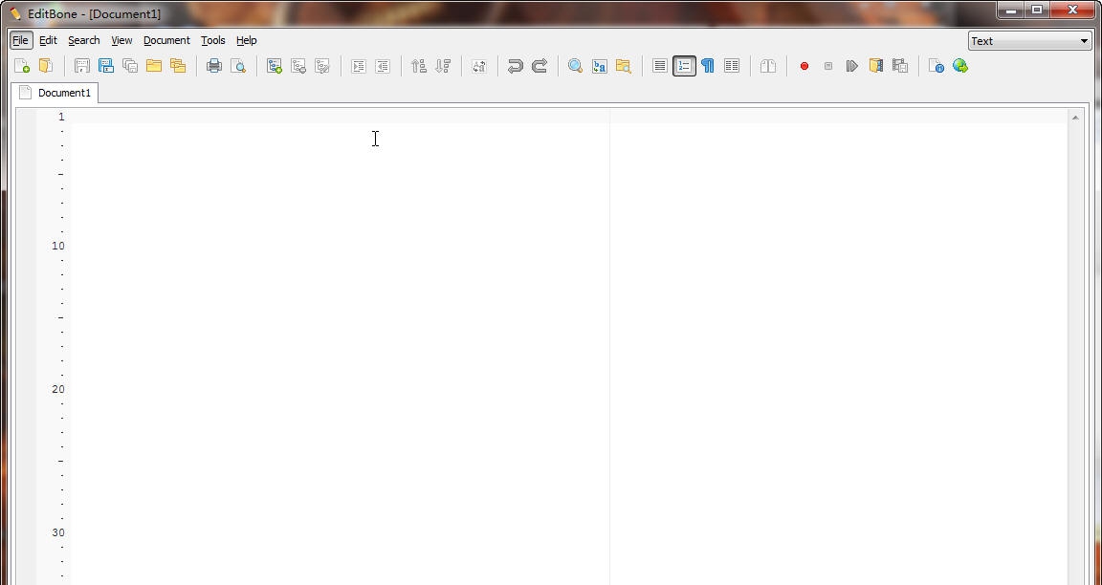The height and width of the screenshot is (585, 1102).
Task: Toggle special characters pilcrow button
Action: [708, 66]
